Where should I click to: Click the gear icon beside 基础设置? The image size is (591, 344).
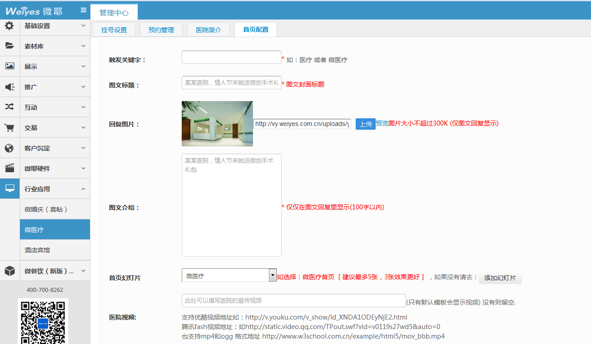point(9,26)
